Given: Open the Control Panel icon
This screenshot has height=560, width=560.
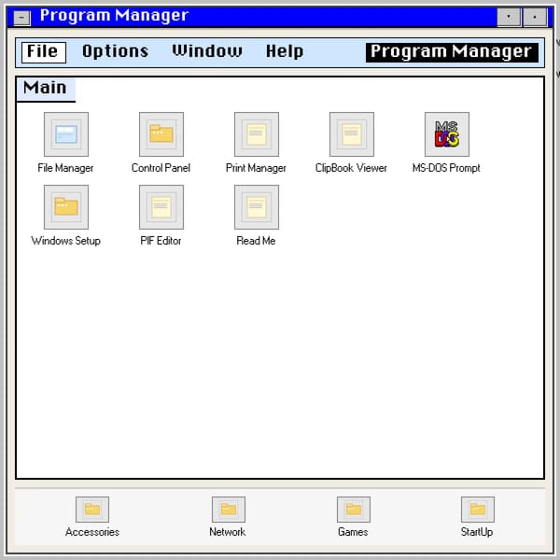Looking at the screenshot, I should pos(161,134).
